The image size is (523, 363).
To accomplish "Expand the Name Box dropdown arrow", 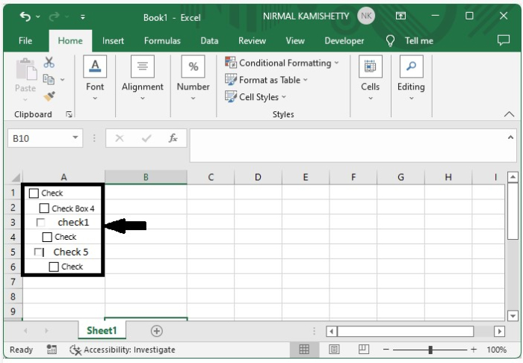I will point(75,138).
